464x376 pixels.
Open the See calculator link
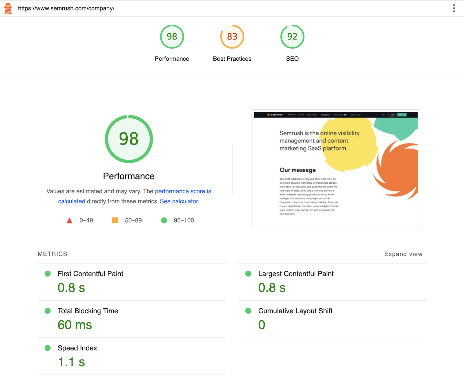tap(179, 201)
